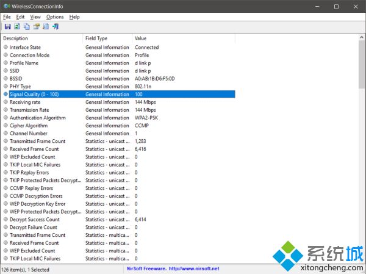366x274 pixels.
Task: Select the "6,414" decrypt success value
Action: [x=140, y=219]
